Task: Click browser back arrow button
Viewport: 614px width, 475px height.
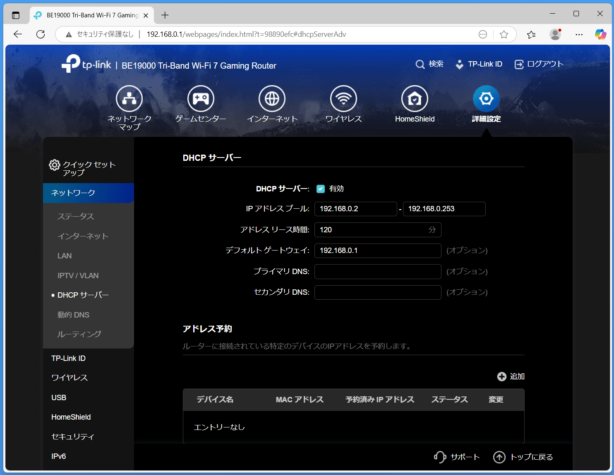Action: [x=18, y=34]
